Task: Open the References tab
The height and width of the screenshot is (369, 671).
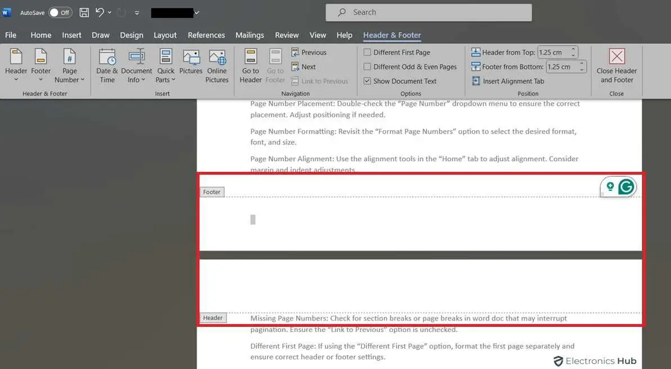Action: click(x=206, y=35)
